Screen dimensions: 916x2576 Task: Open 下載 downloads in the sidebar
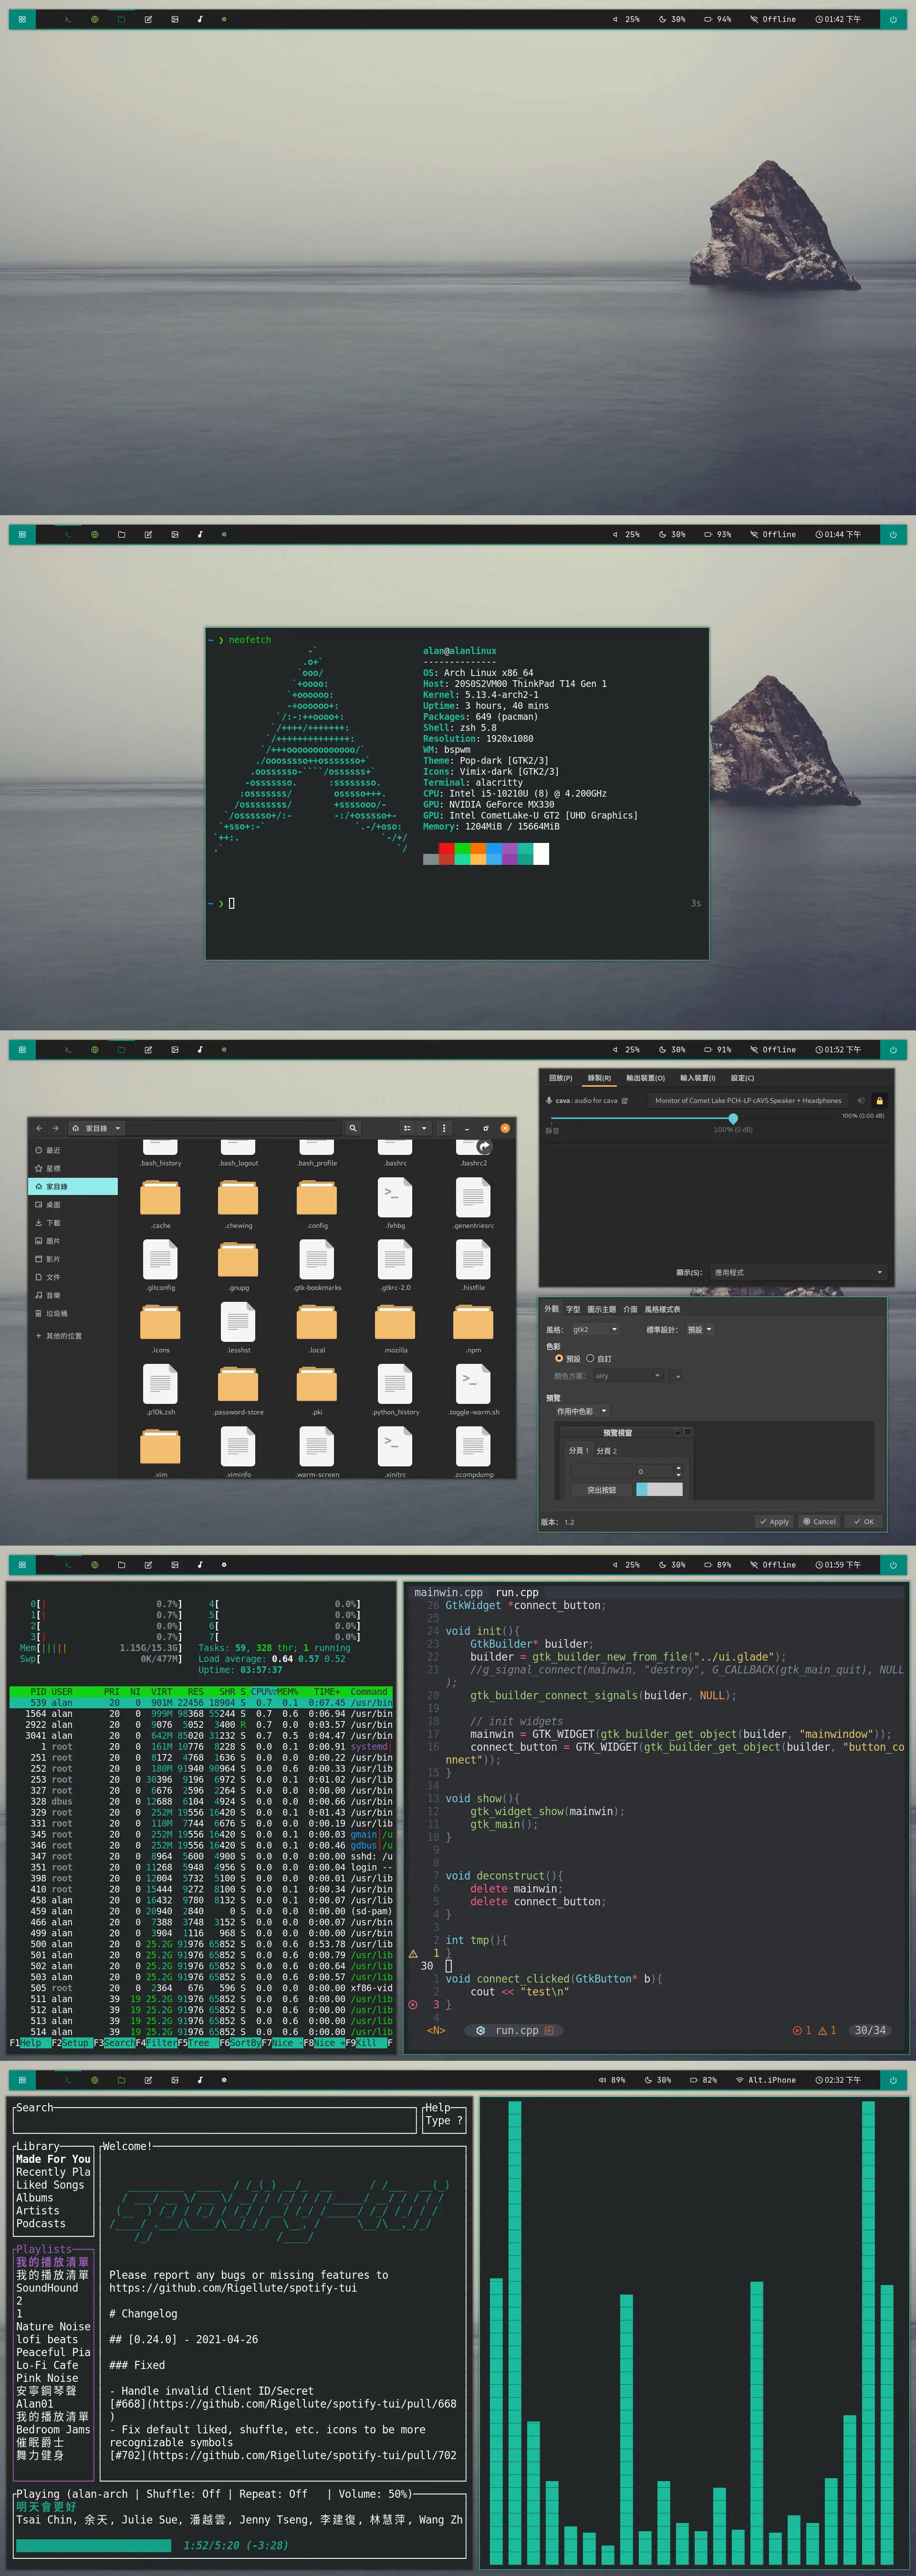(72, 1222)
